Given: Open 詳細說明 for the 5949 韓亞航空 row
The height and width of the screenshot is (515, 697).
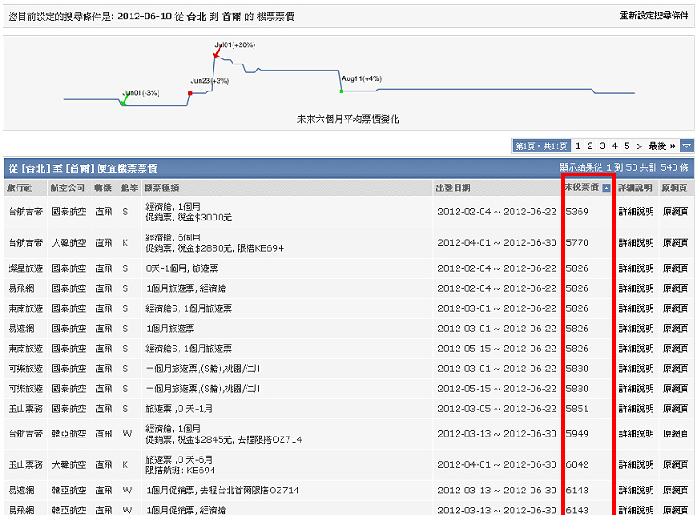Looking at the screenshot, I should coord(637,434).
